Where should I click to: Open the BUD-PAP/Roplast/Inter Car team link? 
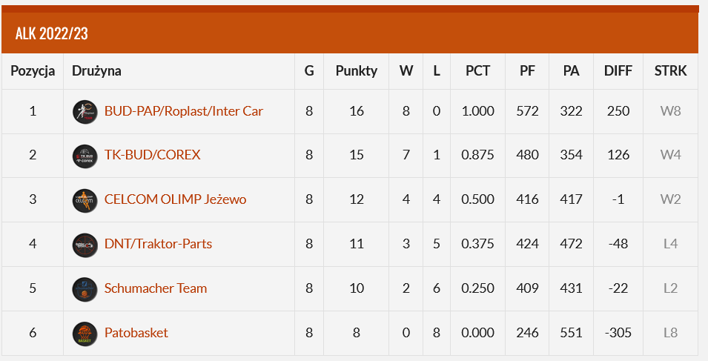[x=184, y=111]
